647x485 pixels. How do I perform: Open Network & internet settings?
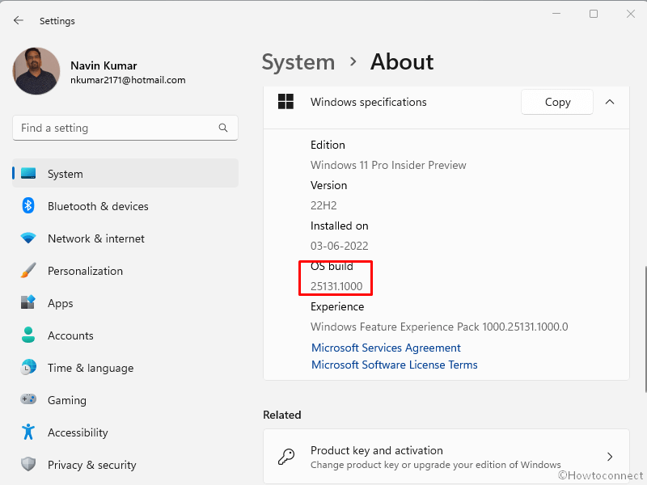click(125, 238)
